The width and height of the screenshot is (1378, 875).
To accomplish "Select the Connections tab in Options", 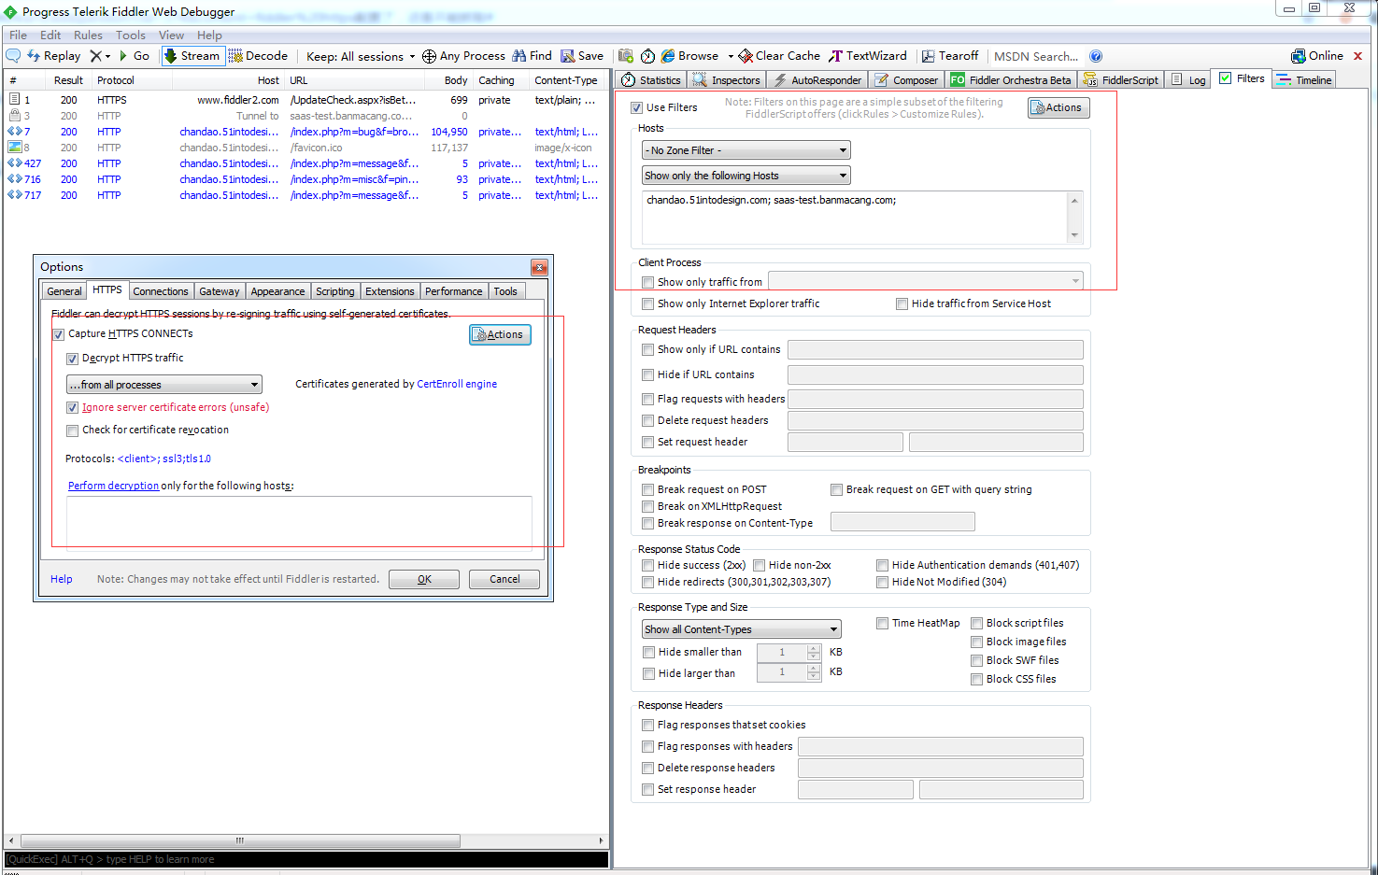I will pos(160,291).
